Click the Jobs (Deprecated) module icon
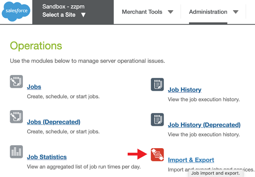 coord(16,117)
